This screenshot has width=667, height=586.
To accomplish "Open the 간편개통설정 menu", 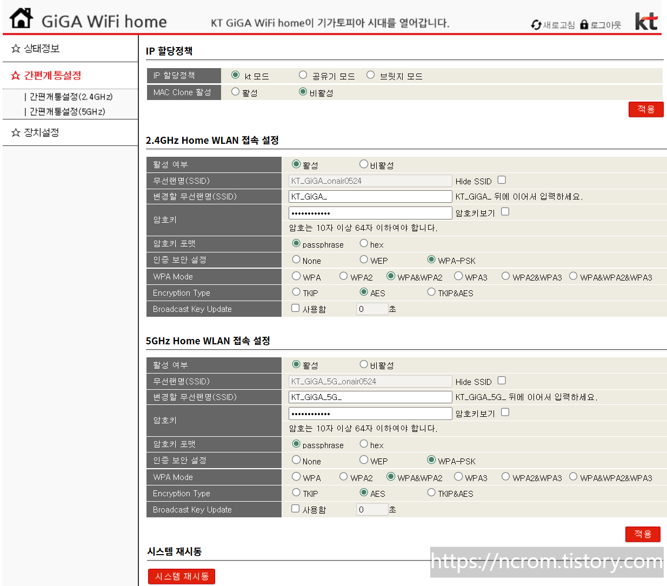I will click(52, 76).
